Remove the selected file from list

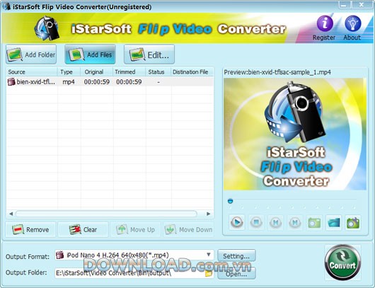pos(30,230)
